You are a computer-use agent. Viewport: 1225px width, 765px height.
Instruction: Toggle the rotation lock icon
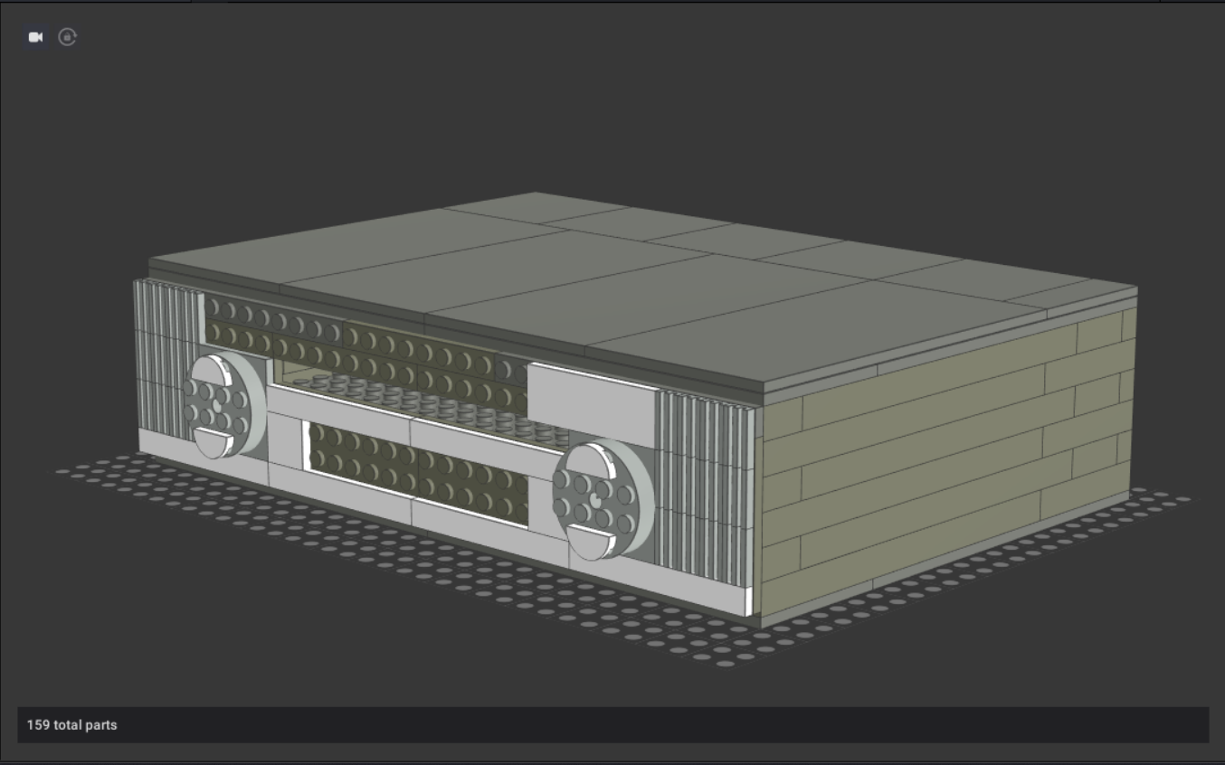tap(67, 37)
